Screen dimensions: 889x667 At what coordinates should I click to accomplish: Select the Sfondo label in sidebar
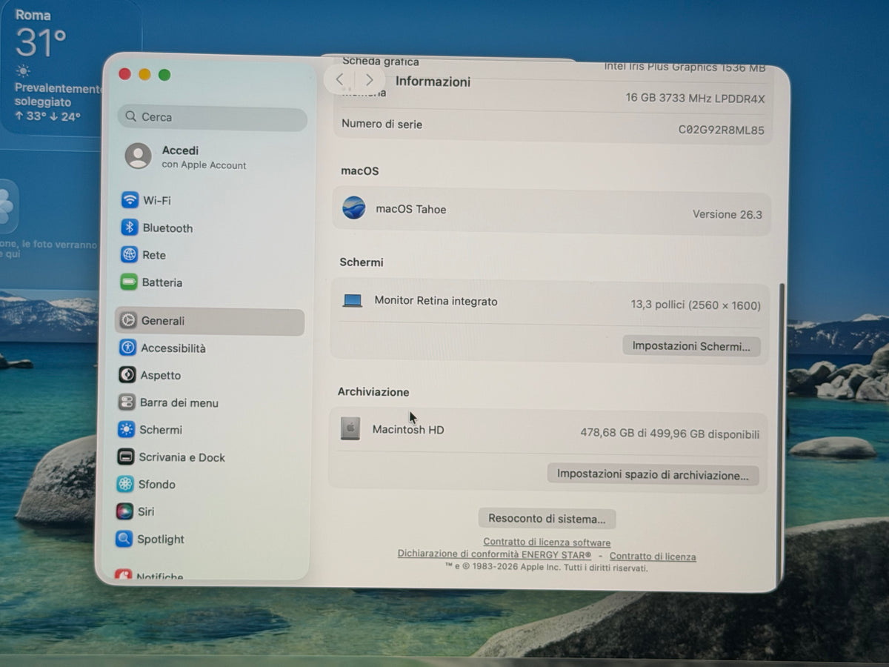[x=157, y=485]
